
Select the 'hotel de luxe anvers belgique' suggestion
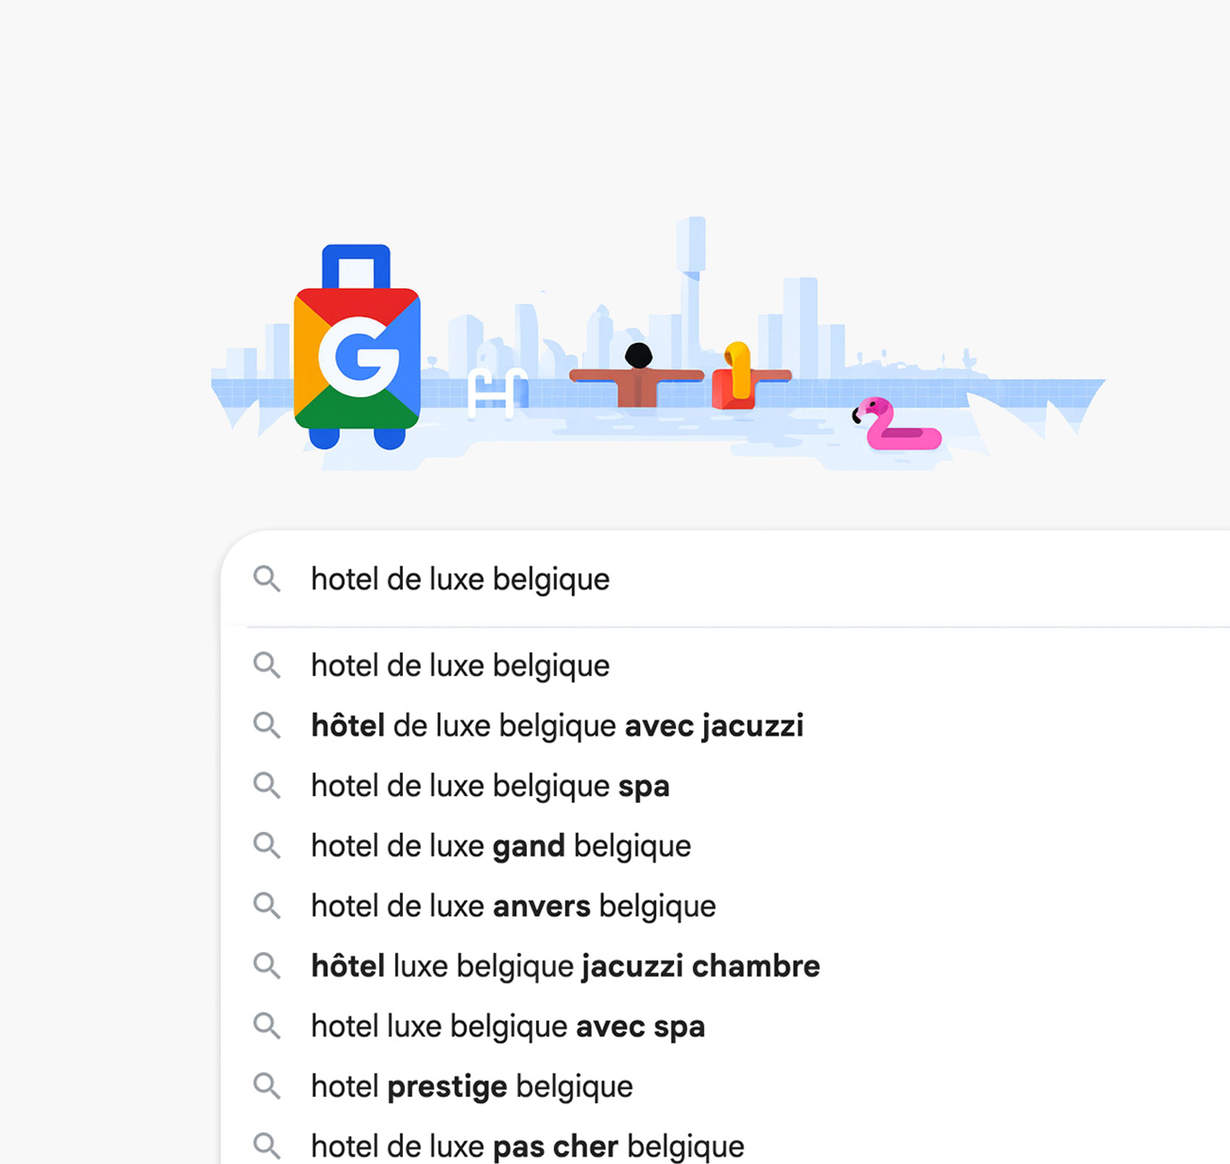pos(513,906)
